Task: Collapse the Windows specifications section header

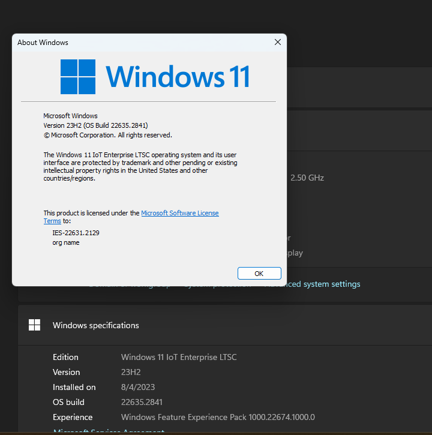Action: [225, 325]
